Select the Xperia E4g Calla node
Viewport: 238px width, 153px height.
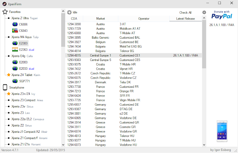(22, 56)
